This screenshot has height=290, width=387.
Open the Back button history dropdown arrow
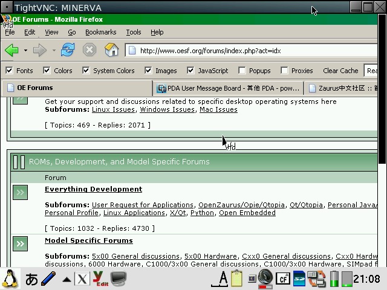click(25, 51)
